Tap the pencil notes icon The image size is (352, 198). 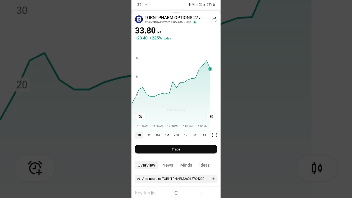pyautogui.click(x=139, y=179)
